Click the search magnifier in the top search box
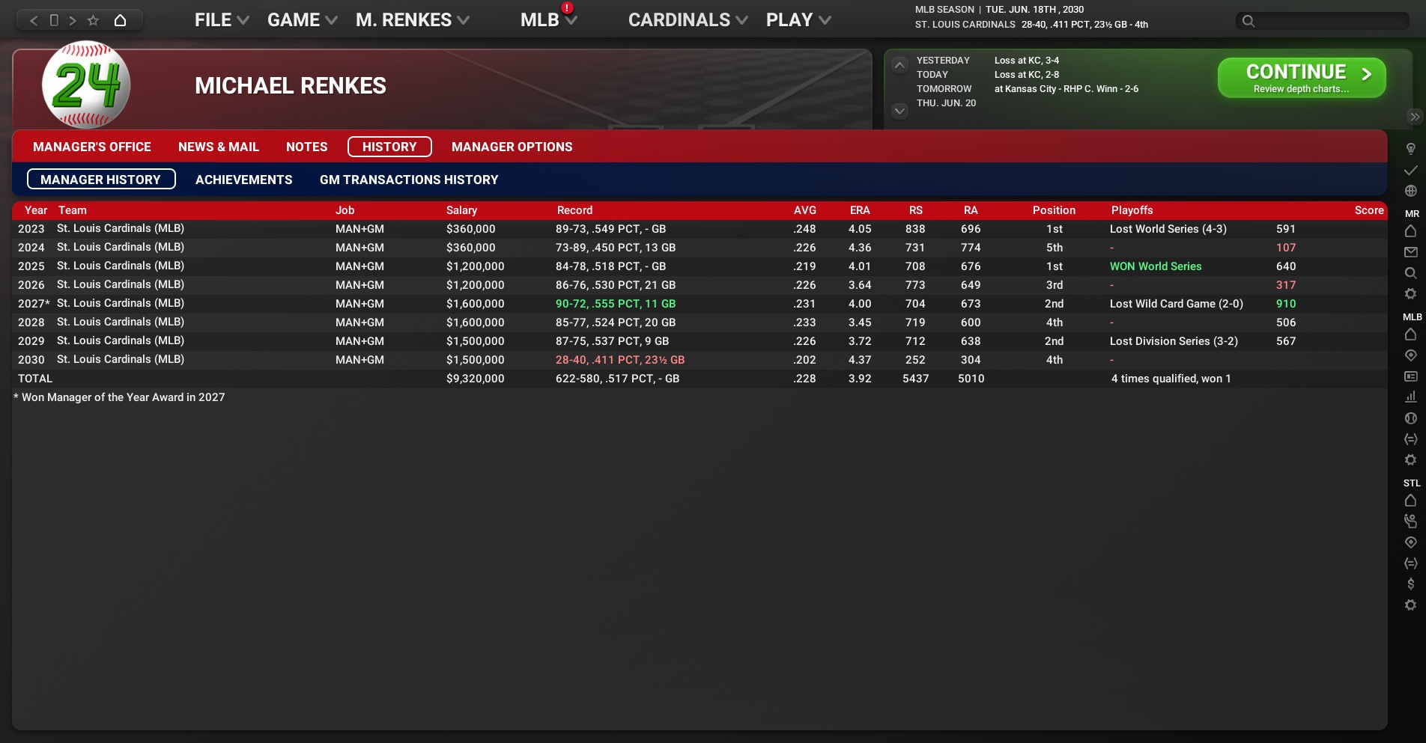Screen dimensions: 1426x743 (1248, 21)
